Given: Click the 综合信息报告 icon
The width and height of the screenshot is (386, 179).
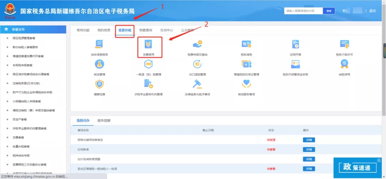Looking at the screenshot, I should (99, 45).
